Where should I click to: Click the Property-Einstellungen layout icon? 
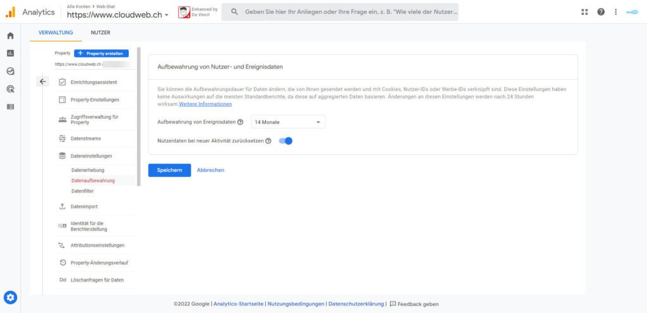click(x=63, y=99)
